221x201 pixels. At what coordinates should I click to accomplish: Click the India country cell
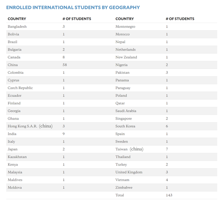[12, 134]
